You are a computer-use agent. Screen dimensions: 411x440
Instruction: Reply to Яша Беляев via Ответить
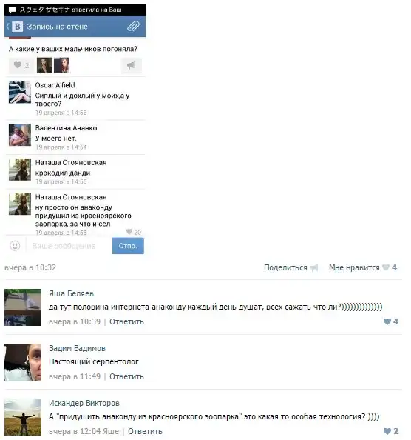tap(126, 321)
